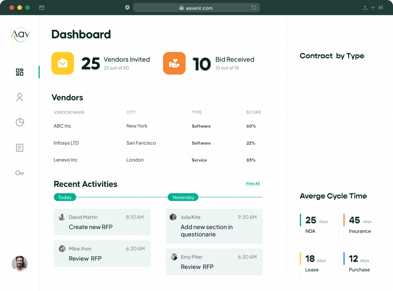Click the Vendors Invited label
The width and height of the screenshot is (393, 291).
[127, 60]
